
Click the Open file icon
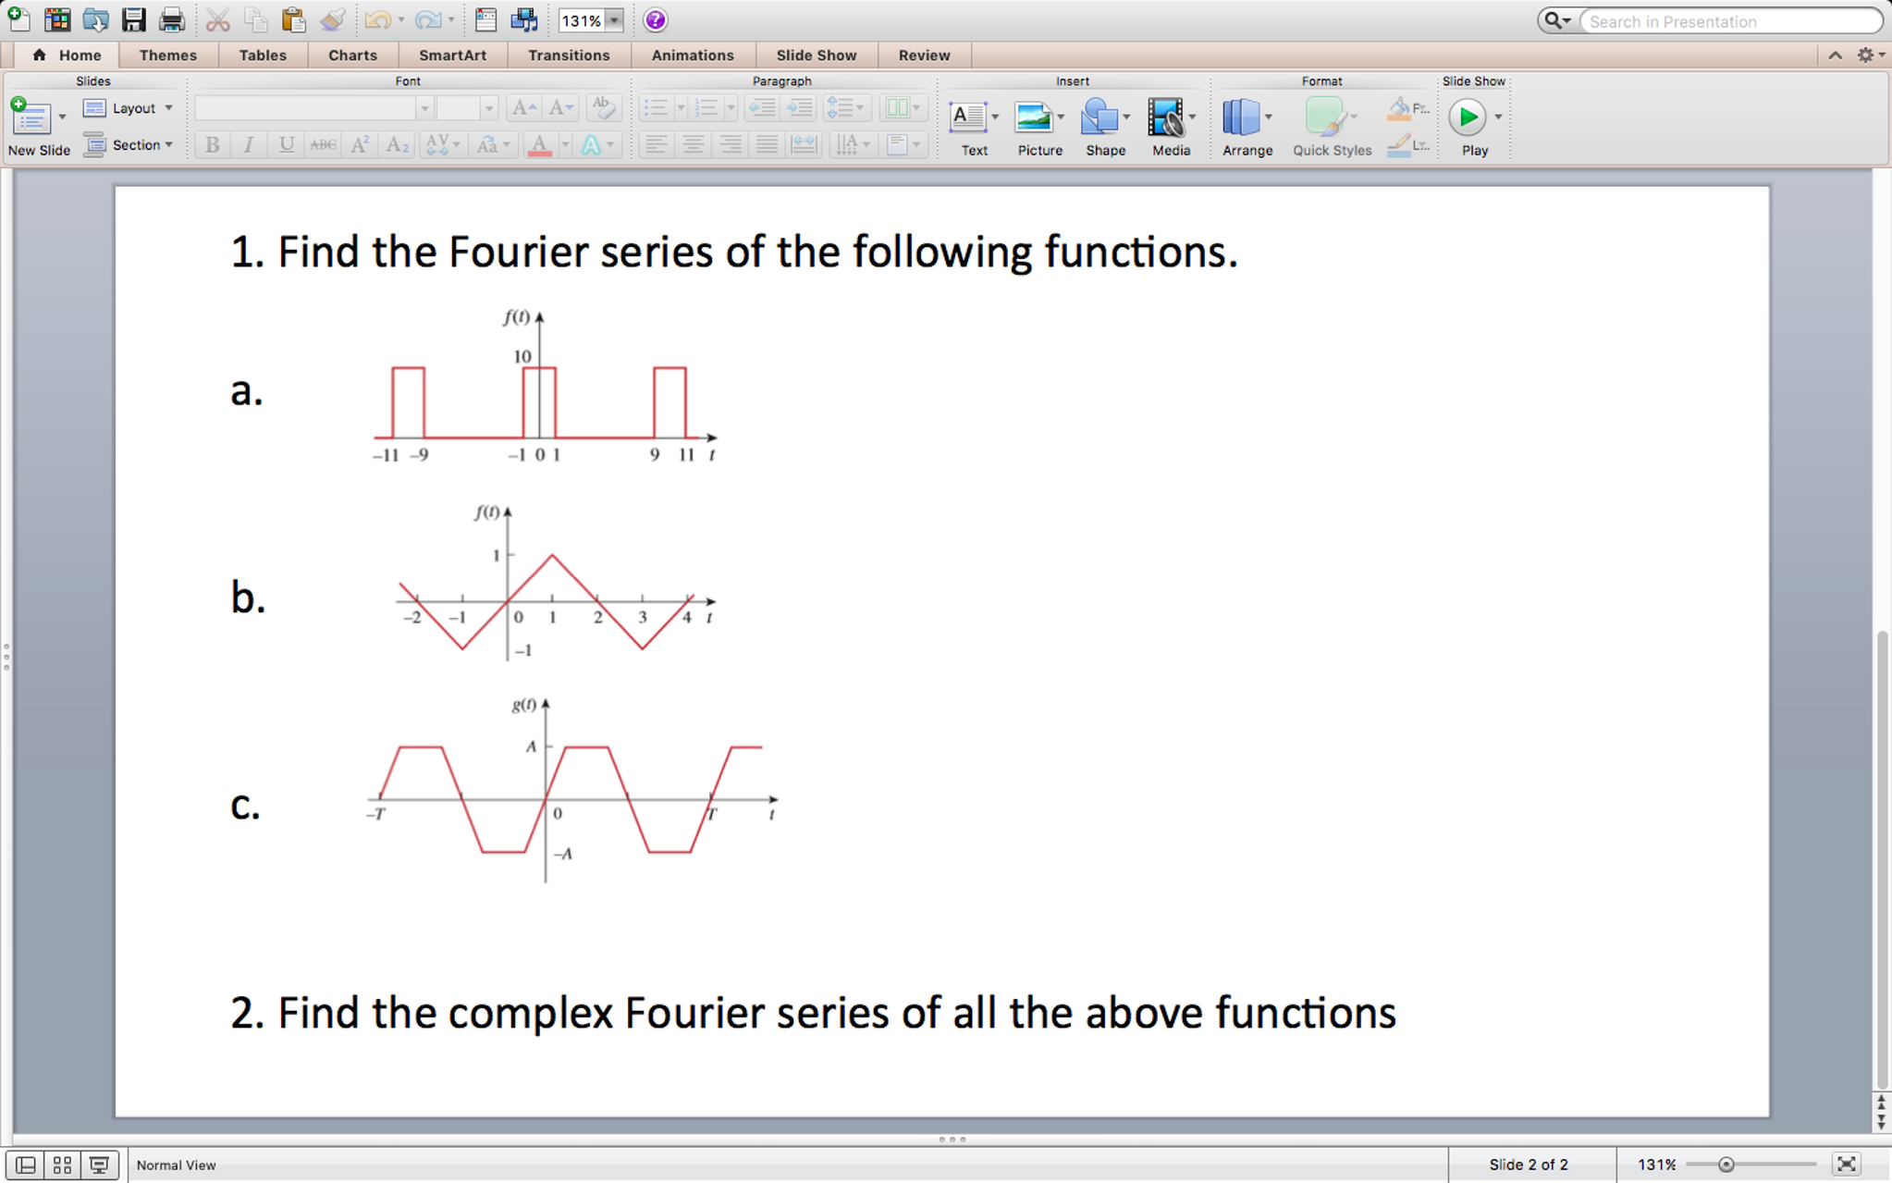point(95,19)
